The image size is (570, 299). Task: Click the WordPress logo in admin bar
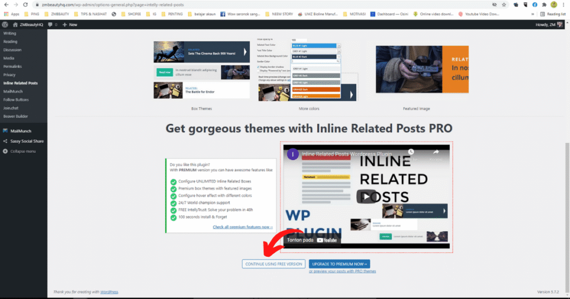point(5,24)
